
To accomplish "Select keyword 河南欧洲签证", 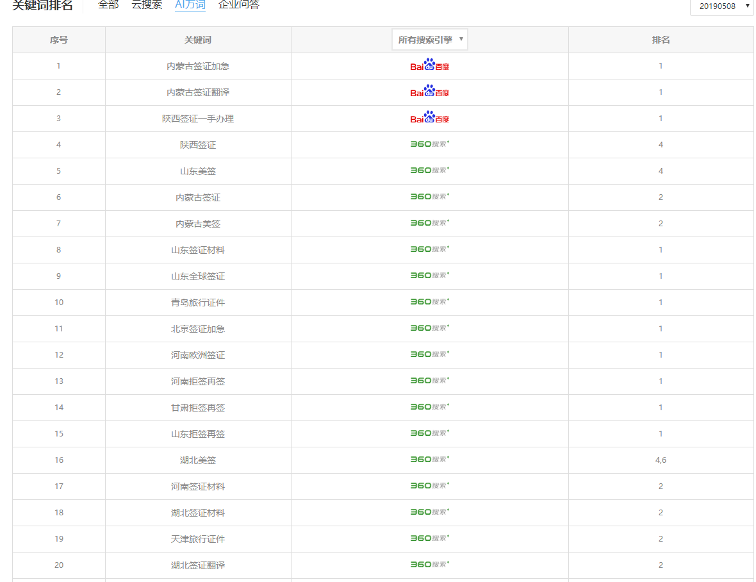I will coord(198,355).
